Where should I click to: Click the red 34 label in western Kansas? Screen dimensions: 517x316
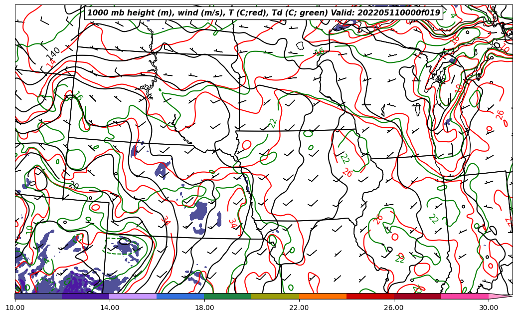(x=166, y=221)
